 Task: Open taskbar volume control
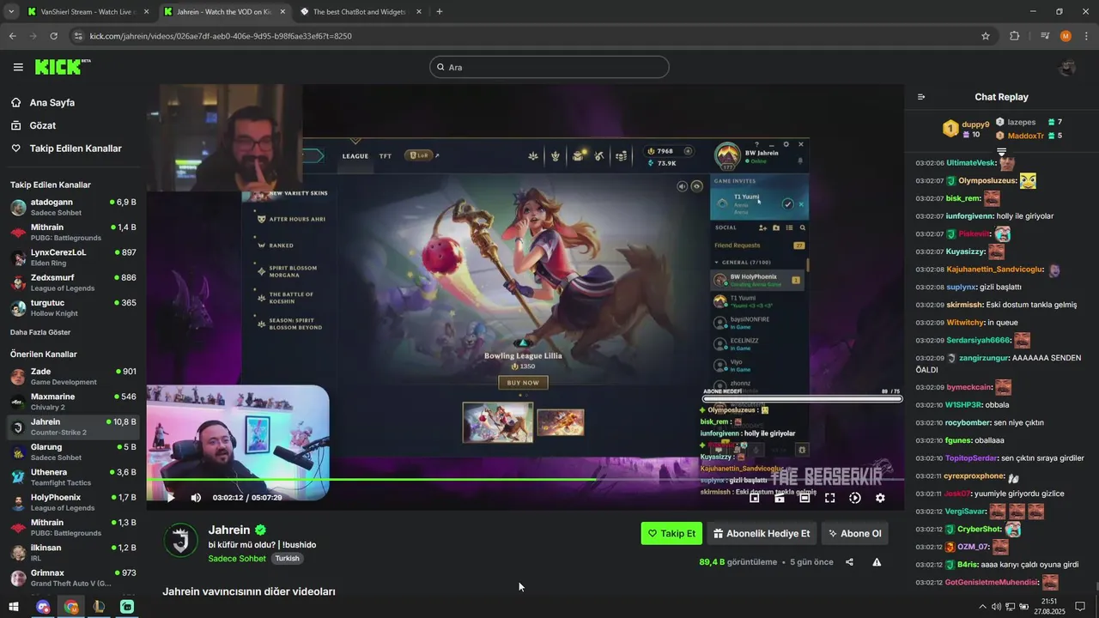pyautogui.click(x=996, y=607)
